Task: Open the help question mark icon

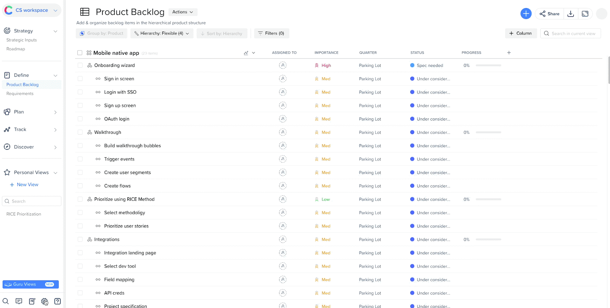Action: [58, 301]
